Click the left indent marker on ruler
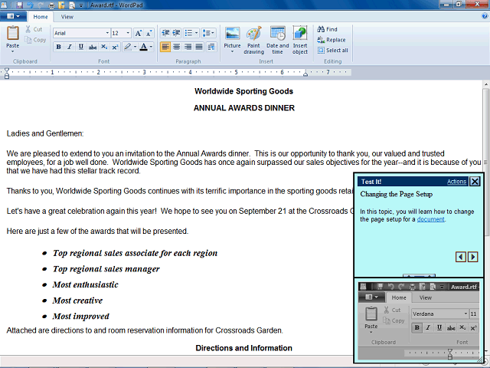 pos(7,75)
